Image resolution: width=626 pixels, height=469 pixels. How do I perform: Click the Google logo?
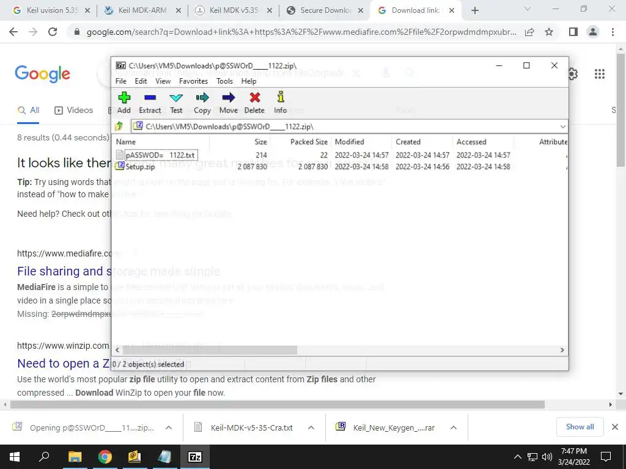click(x=42, y=74)
